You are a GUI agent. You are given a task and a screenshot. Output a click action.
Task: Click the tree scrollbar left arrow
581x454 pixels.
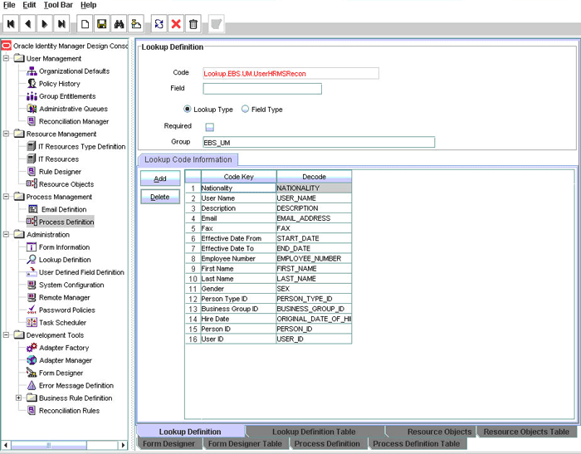[x=6, y=445]
